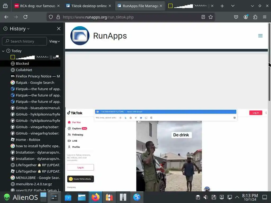Open Home - Roblox history entry
Viewport: 271px width, 203px height.
tap(30, 140)
